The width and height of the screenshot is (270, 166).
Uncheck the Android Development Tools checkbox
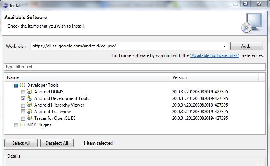[x=23, y=98]
